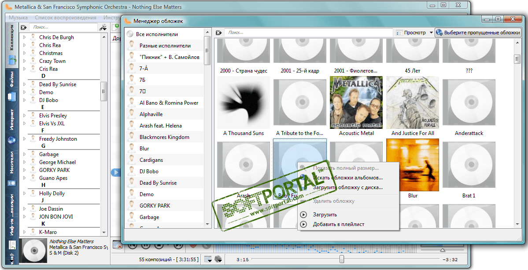
Task: Expand the Christmas tree node
Action: click(x=24, y=53)
